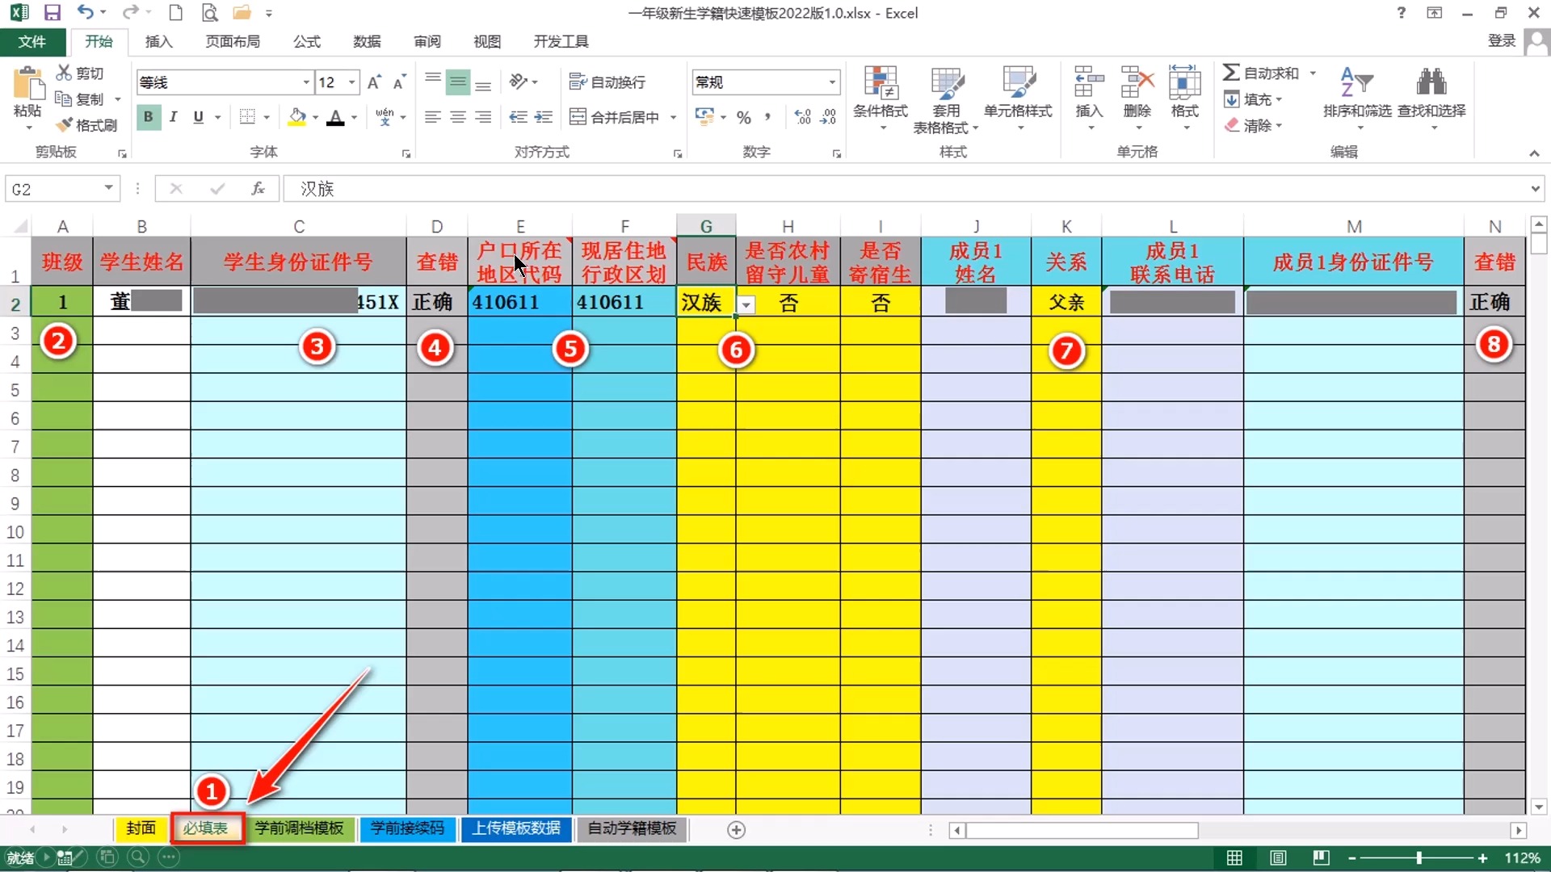Open Cell Styles (单元格样式)

(x=1018, y=99)
